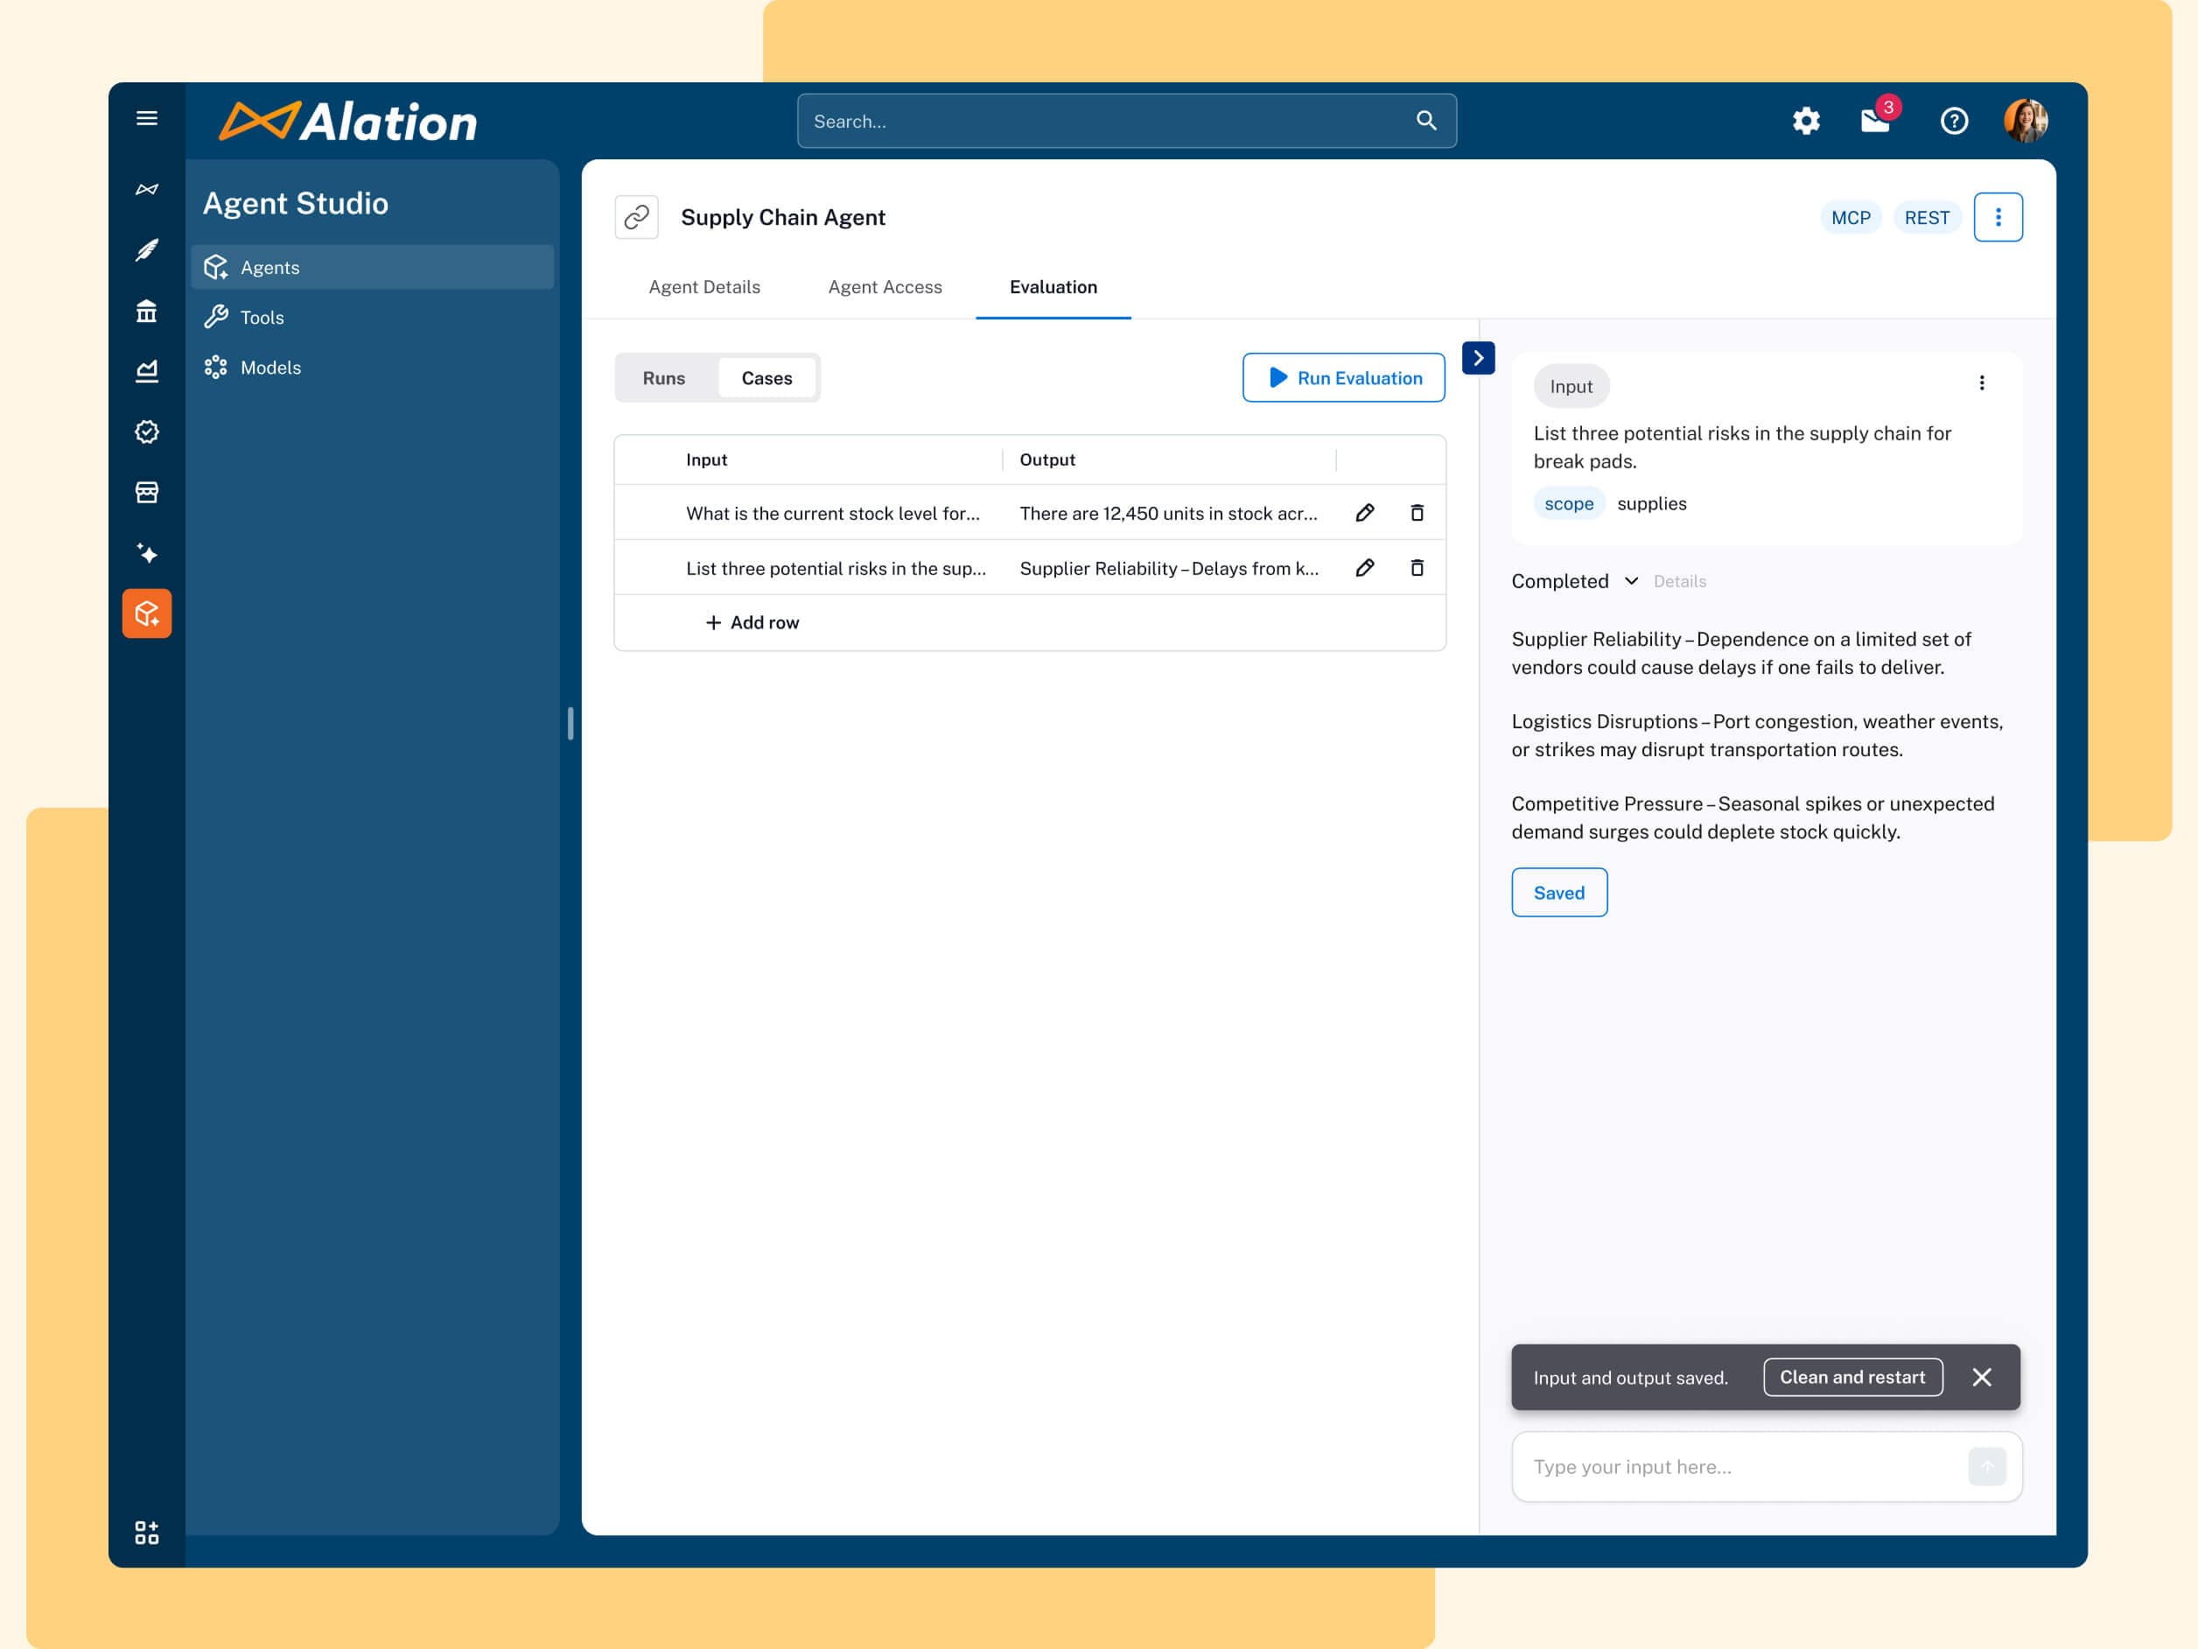This screenshot has width=2198, height=1649.
Task: Edit the stock level test case row
Action: (x=1364, y=513)
